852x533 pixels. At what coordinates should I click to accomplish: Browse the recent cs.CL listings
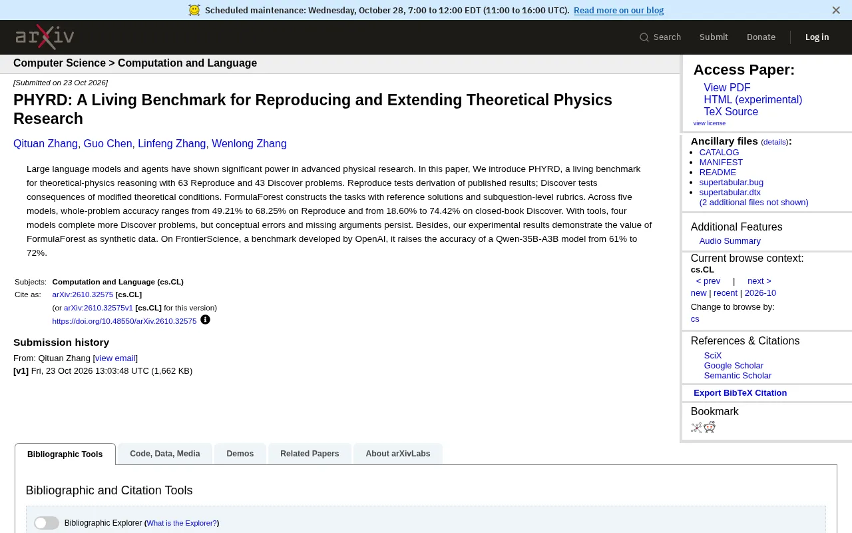coord(726,293)
